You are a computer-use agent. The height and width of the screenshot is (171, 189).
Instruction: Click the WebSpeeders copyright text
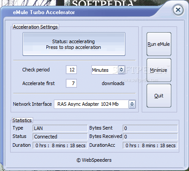click(x=94, y=160)
